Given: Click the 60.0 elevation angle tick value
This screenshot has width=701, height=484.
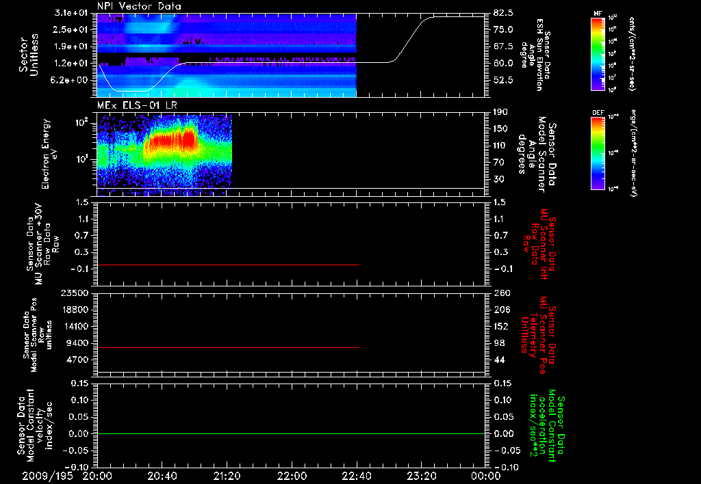Looking at the screenshot, I should (503, 63).
